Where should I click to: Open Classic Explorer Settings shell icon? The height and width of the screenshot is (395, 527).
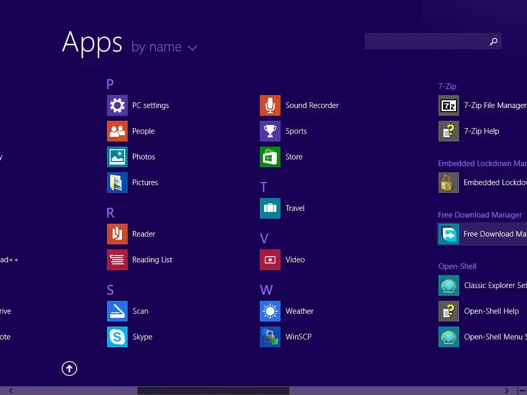point(448,285)
